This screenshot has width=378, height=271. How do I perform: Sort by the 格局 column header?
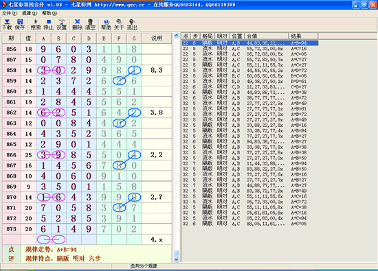pos(208,36)
